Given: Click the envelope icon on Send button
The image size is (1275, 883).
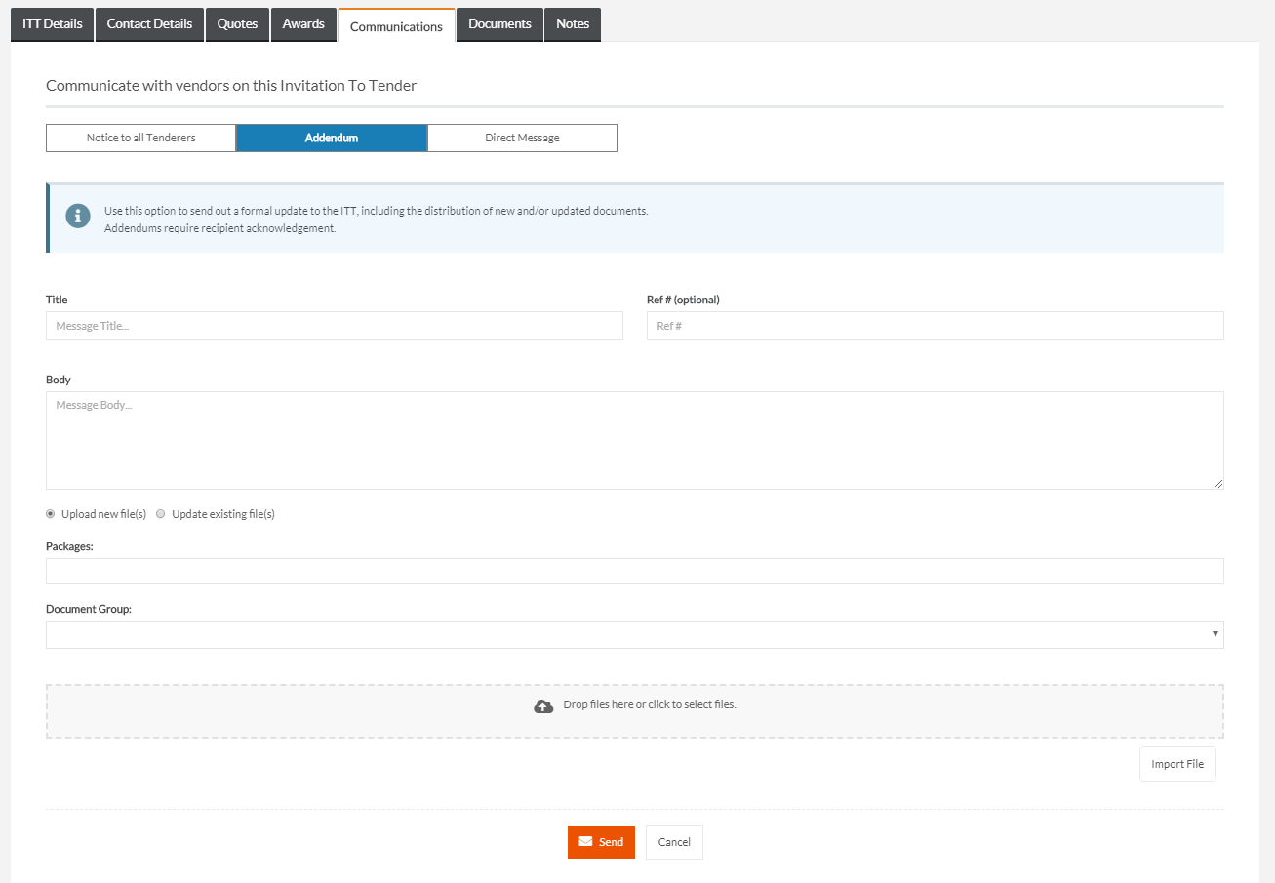Looking at the screenshot, I should [585, 842].
